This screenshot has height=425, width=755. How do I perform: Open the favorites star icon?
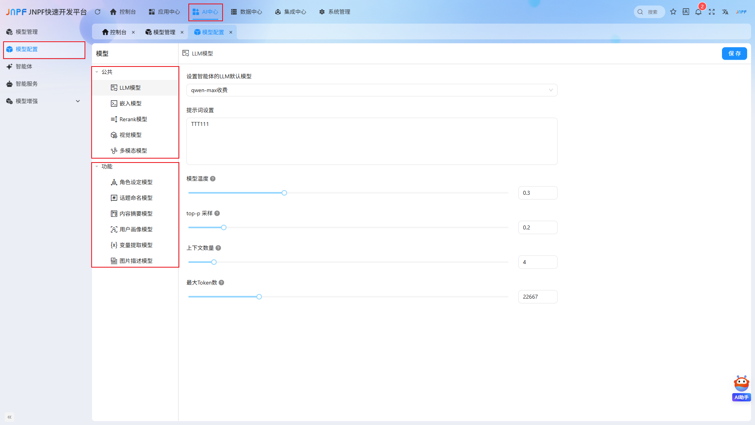(x=673, y=12)
